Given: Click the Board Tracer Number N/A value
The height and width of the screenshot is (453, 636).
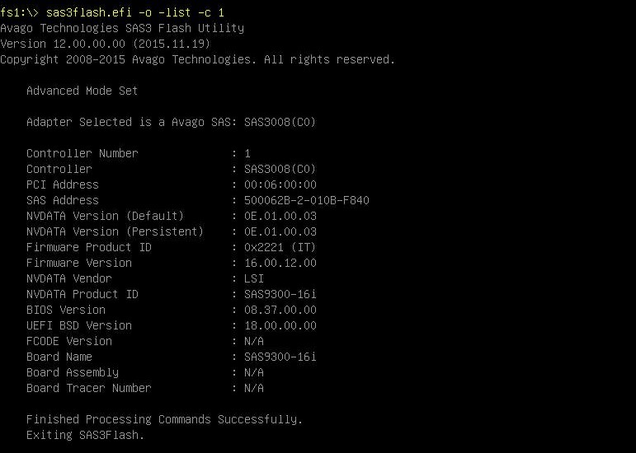Looking at the screenshot, I should (254, 388).
